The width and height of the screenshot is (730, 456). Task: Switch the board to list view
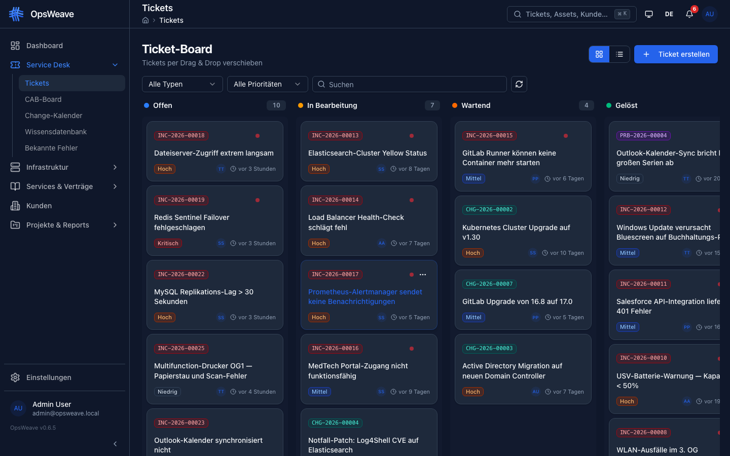click(619, 54)
